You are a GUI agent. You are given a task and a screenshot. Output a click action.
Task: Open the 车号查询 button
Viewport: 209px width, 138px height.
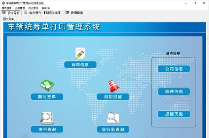47,129
